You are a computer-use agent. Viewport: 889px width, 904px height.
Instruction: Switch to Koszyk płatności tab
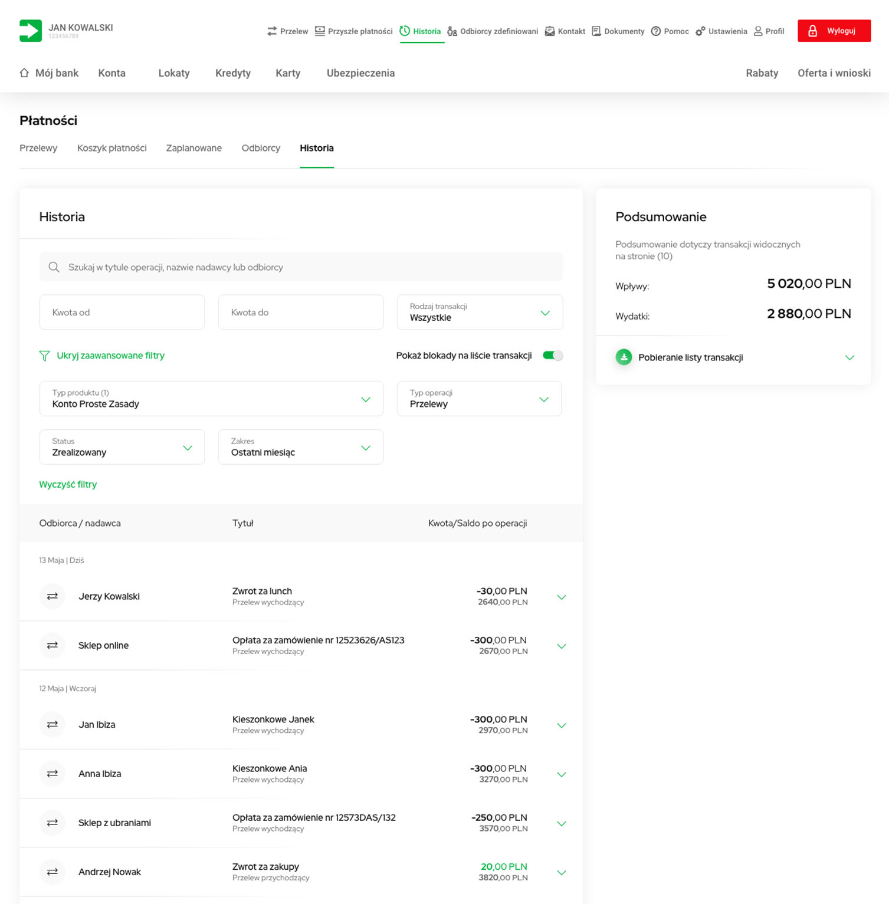point(111,148)
